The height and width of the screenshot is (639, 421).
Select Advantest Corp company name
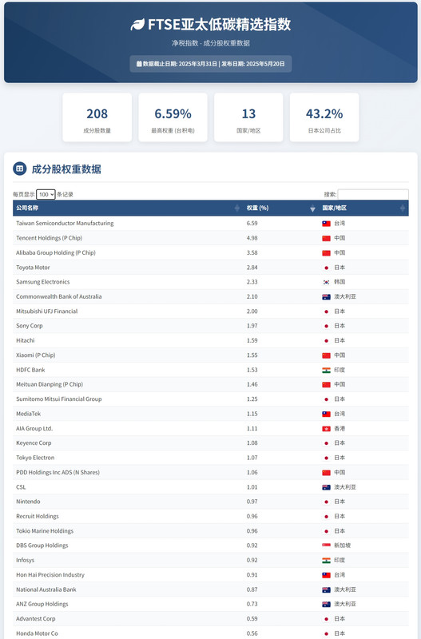click(35, 618)
